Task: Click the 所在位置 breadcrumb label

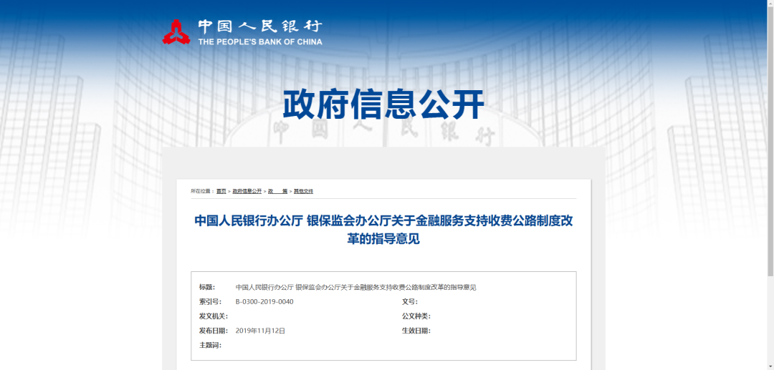Action: pyautogui.click(x=202, y=191)
